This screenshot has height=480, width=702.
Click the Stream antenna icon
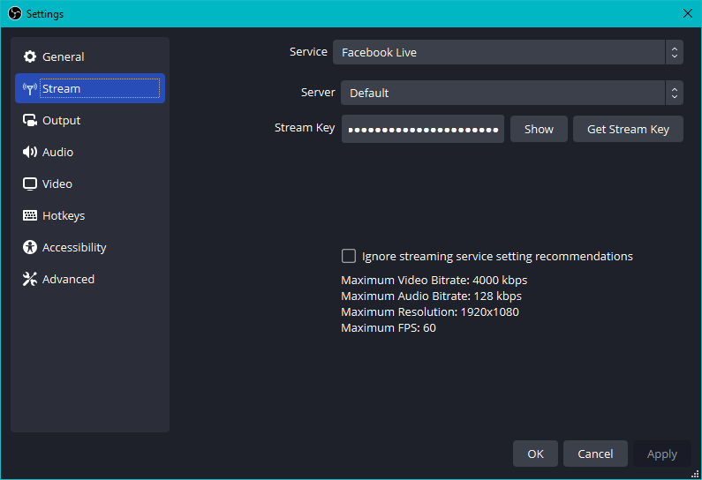(30, 88)
